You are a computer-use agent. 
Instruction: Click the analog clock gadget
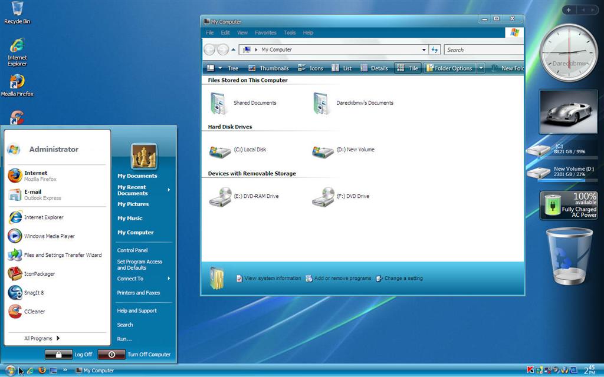[x=569, y=53]
